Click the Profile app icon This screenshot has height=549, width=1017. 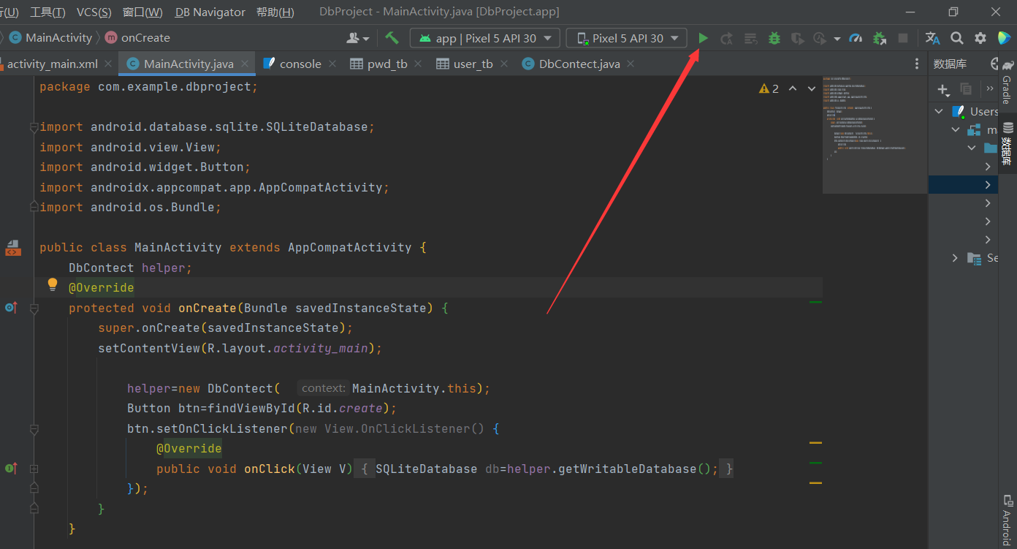(820, 38)
